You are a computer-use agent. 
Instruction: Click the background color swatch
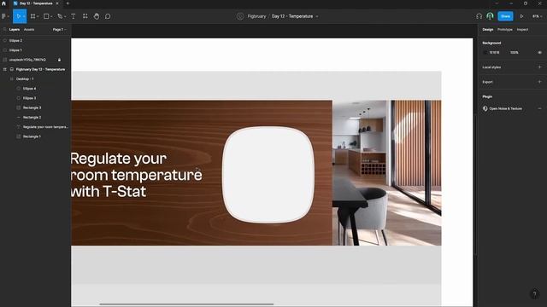485,53
